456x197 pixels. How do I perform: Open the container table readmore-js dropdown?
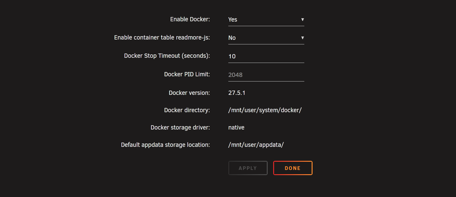[x=266, y=38]
